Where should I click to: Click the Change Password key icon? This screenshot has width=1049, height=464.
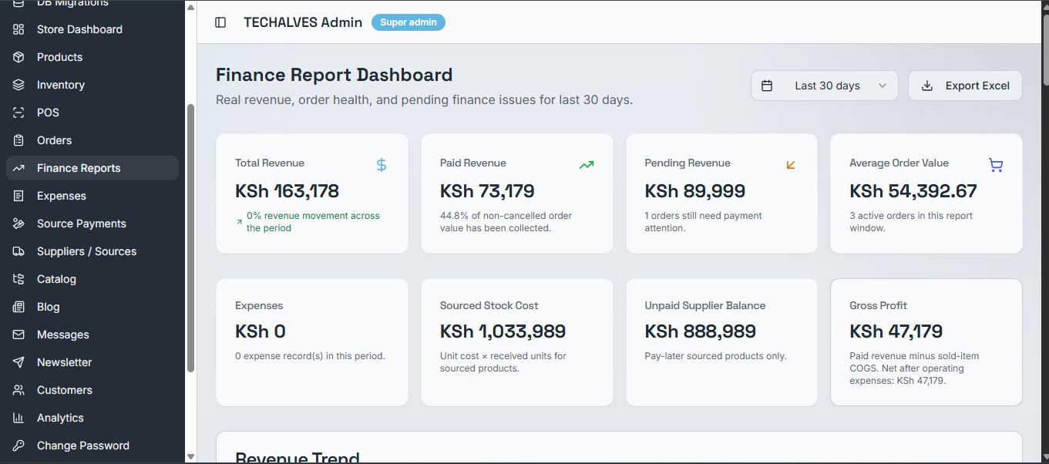click(x=19, y=446)
